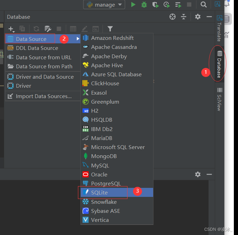This screenshot has height=235, width=238.
Task: Open the filter funnel options
Action: pyautogui.click(x=110, y=29)
